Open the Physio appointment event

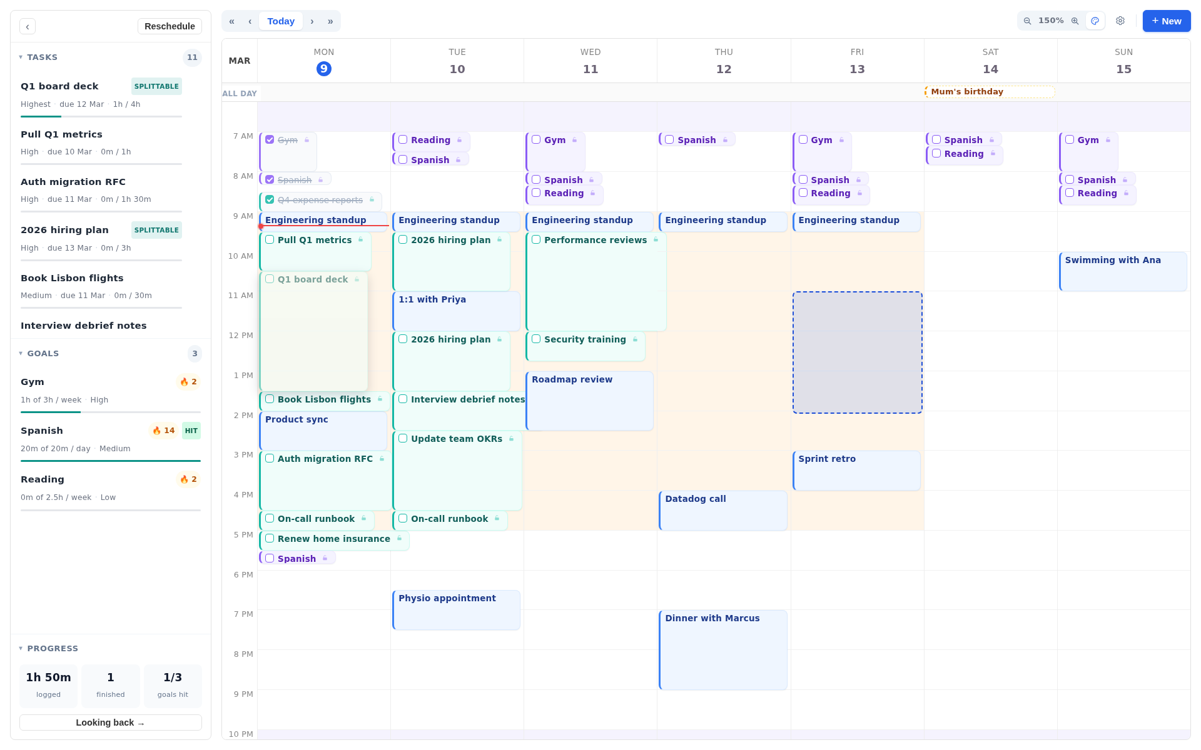tap(457, 610)
